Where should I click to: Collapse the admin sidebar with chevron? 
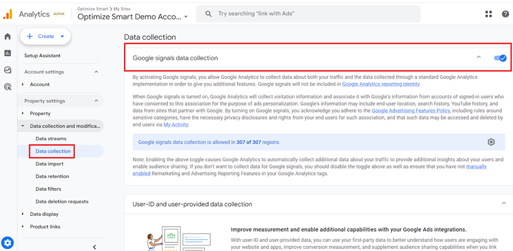pos(94,247)
